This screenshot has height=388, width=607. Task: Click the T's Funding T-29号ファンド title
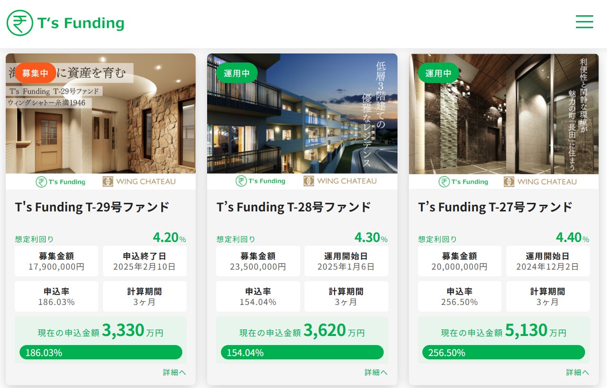(x=92, y=207)
